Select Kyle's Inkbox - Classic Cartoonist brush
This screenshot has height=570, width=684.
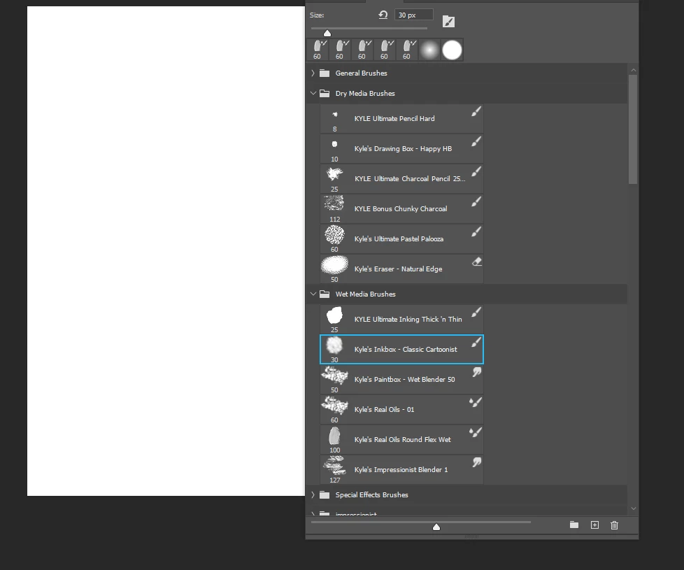401,349
